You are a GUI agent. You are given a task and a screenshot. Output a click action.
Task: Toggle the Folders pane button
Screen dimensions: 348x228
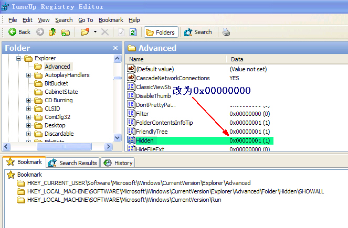coord(161,32)
